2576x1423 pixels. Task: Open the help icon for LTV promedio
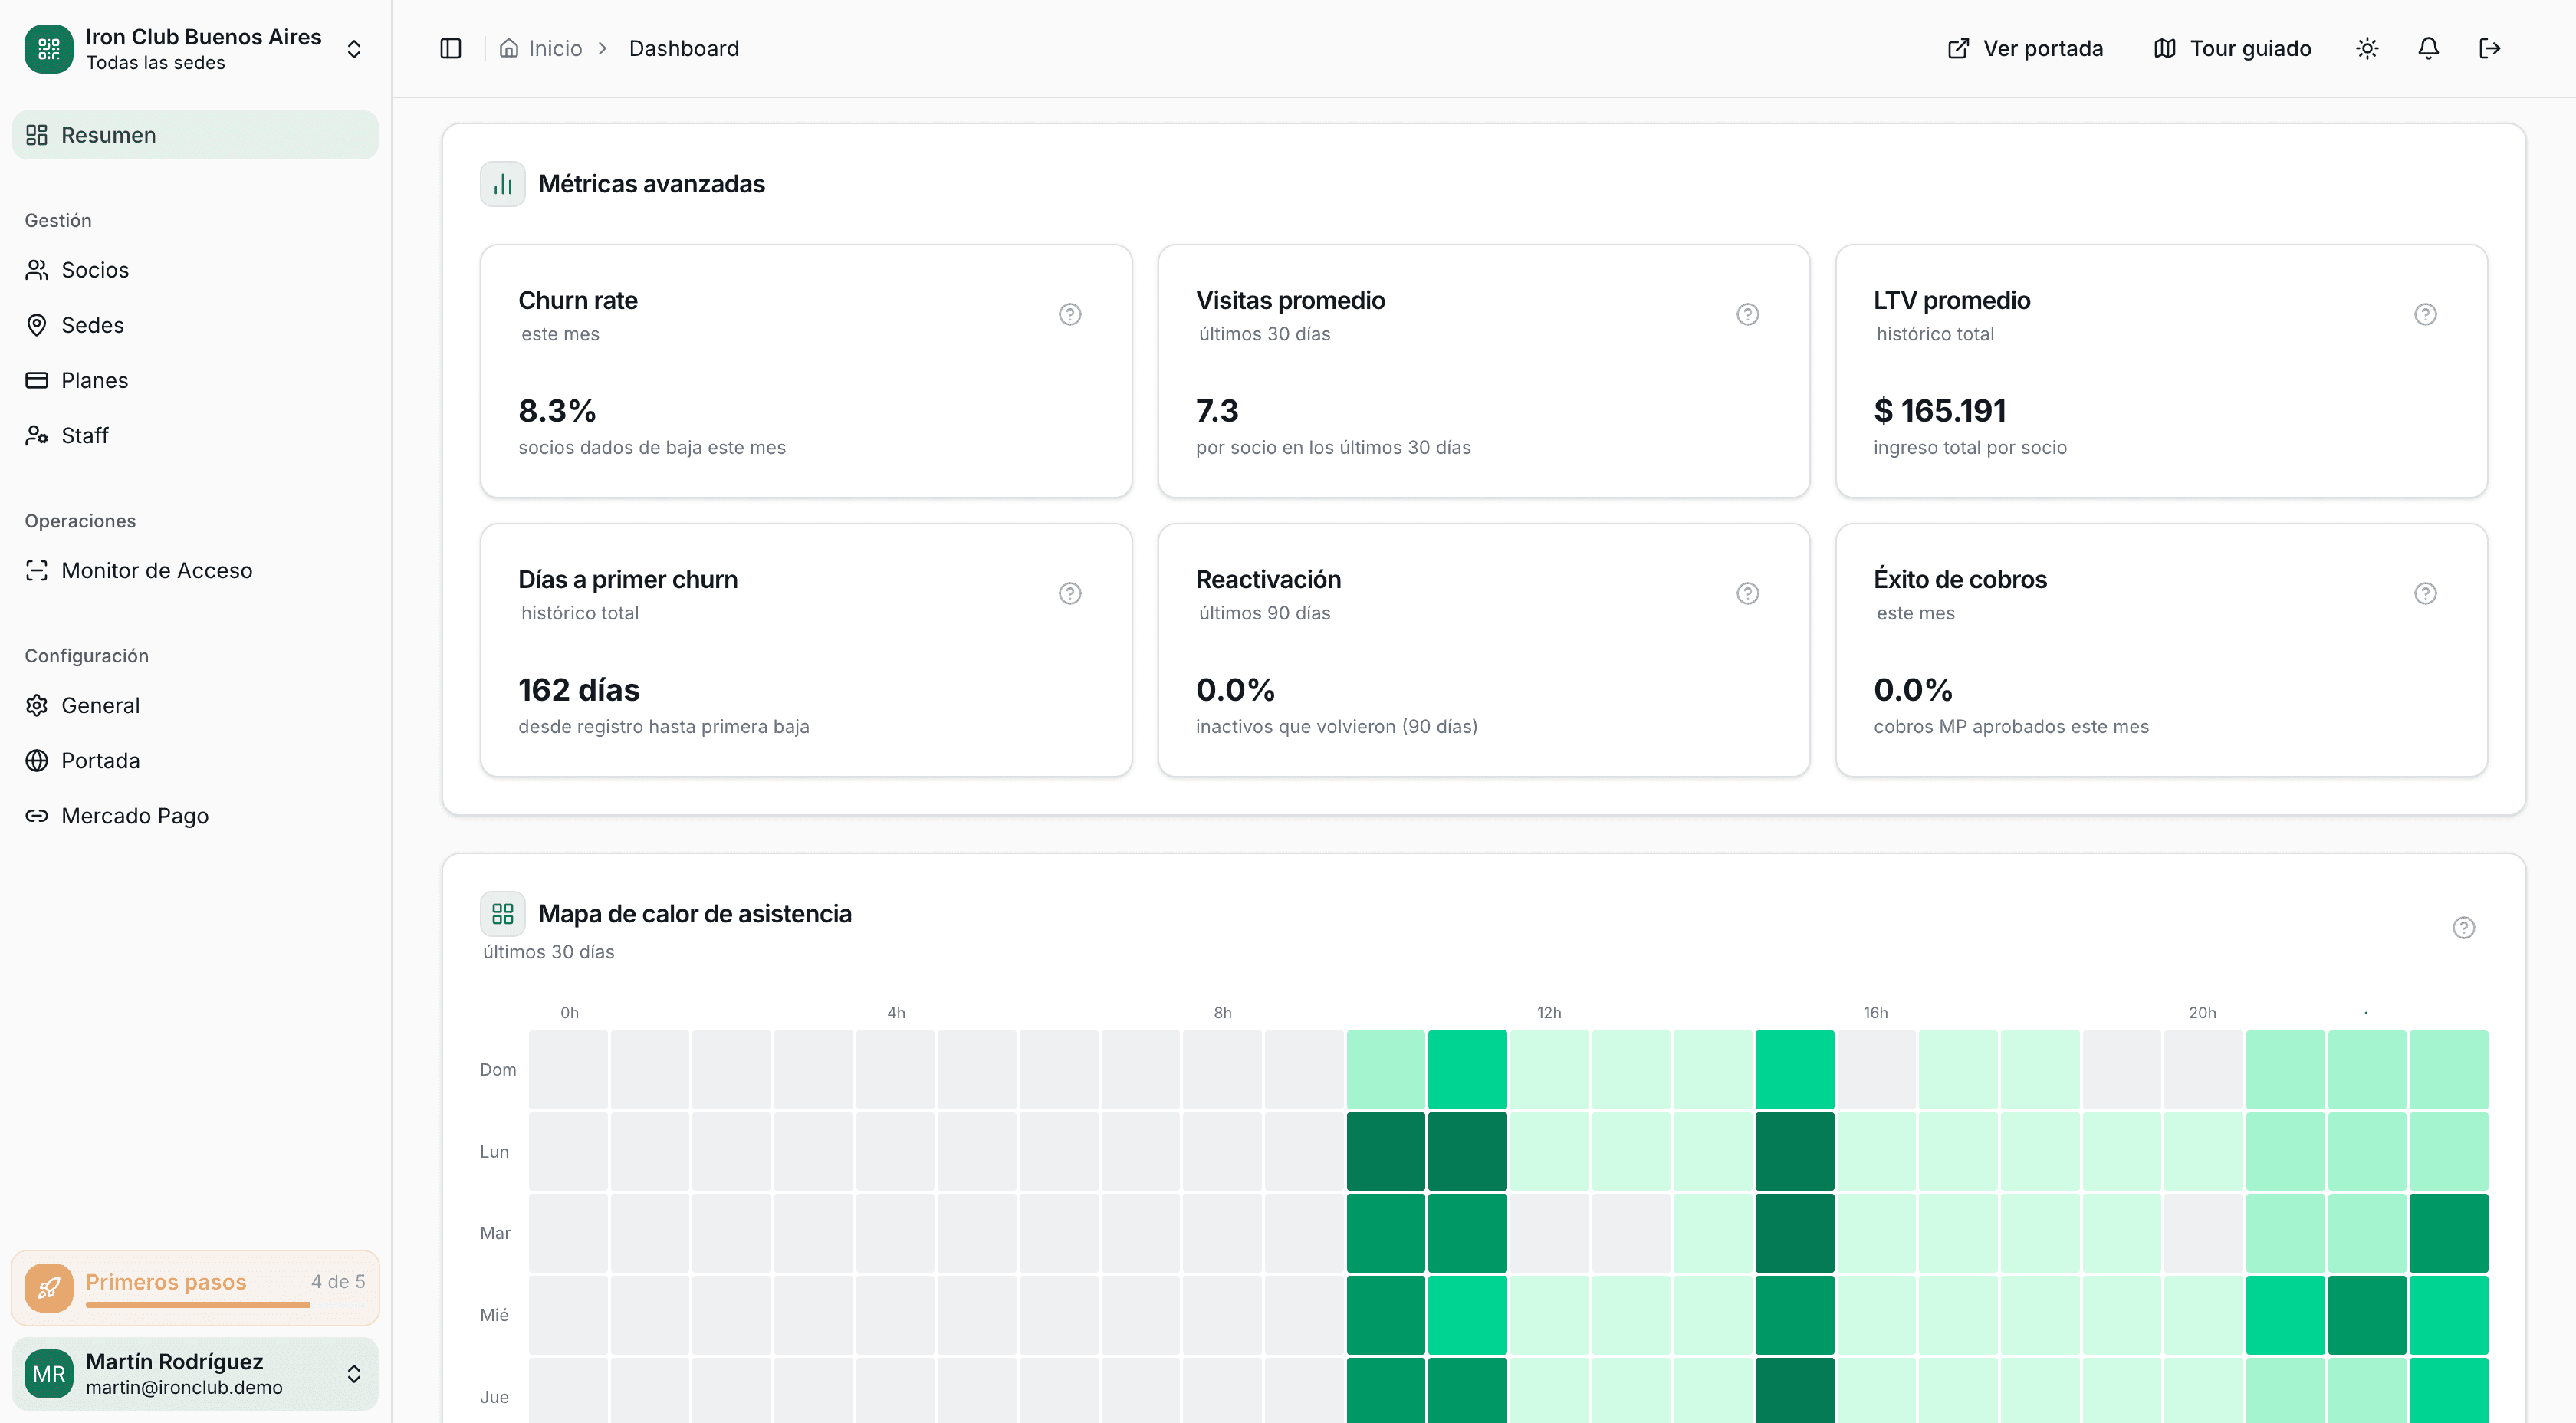click(x=2424, y=314)
